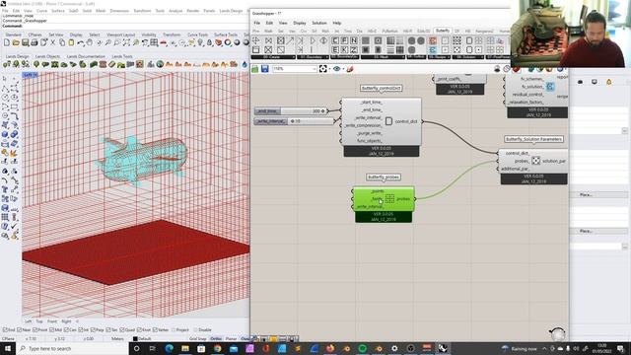The width and height of the screenshot is (631, 355).
Task: Paste clipboard in Rhino toolbar
Action: tap(71, 42)
